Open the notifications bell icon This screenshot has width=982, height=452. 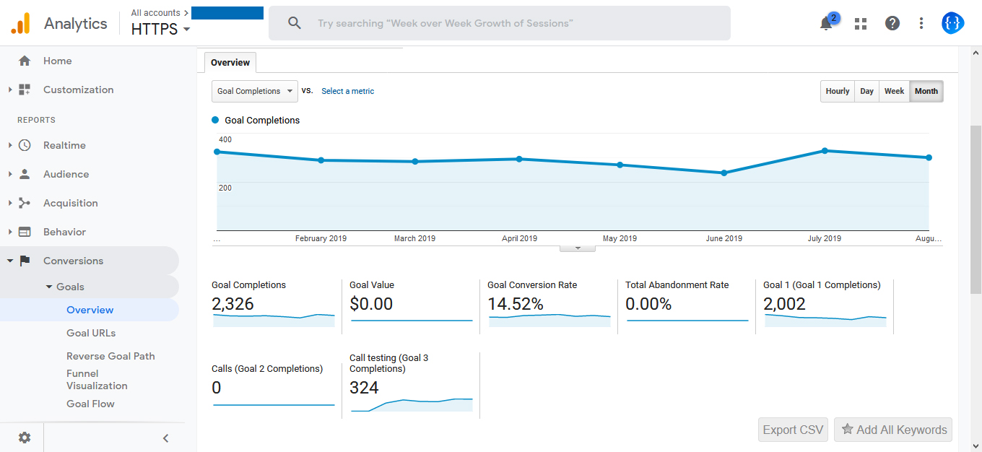[x=826, y=23]
